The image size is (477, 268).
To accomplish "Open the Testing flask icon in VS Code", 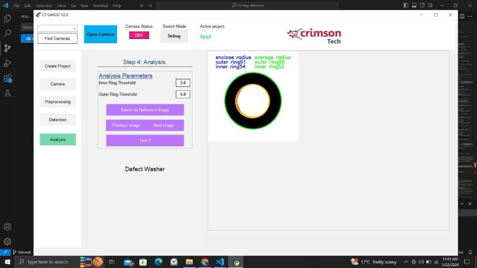I will click(x=7, y=93).
